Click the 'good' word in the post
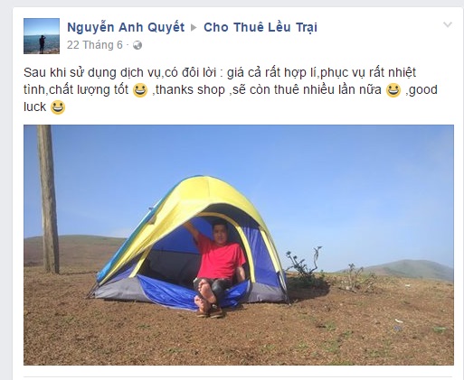 (423, 90)
